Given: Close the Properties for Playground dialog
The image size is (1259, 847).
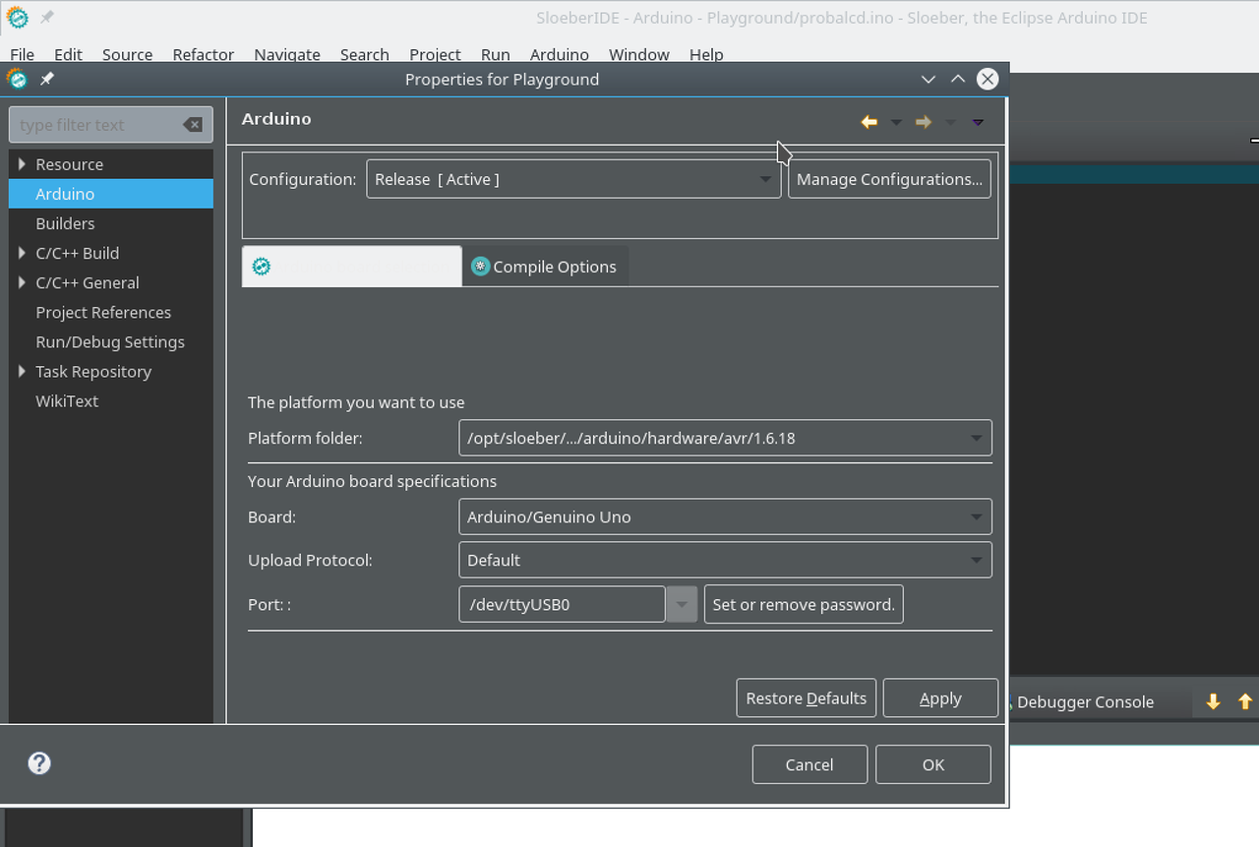Looking at the screenshot, I should click(x=988, y=79).
